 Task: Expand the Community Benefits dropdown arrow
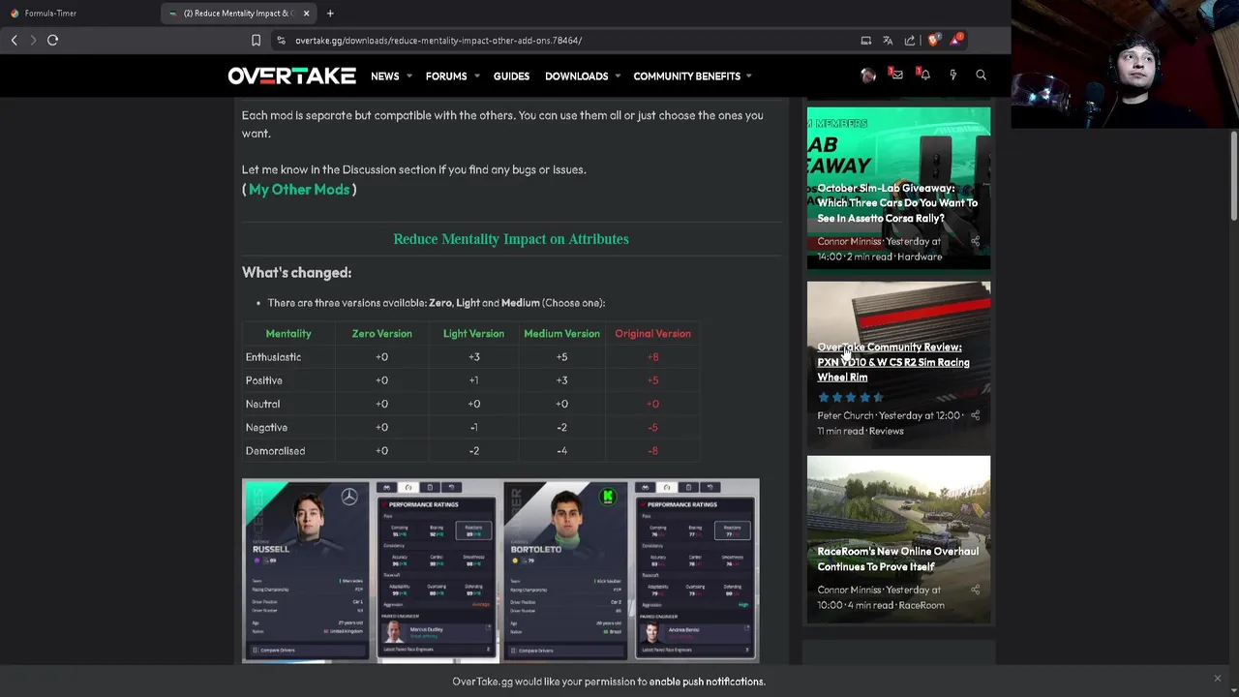click(749, 76)
